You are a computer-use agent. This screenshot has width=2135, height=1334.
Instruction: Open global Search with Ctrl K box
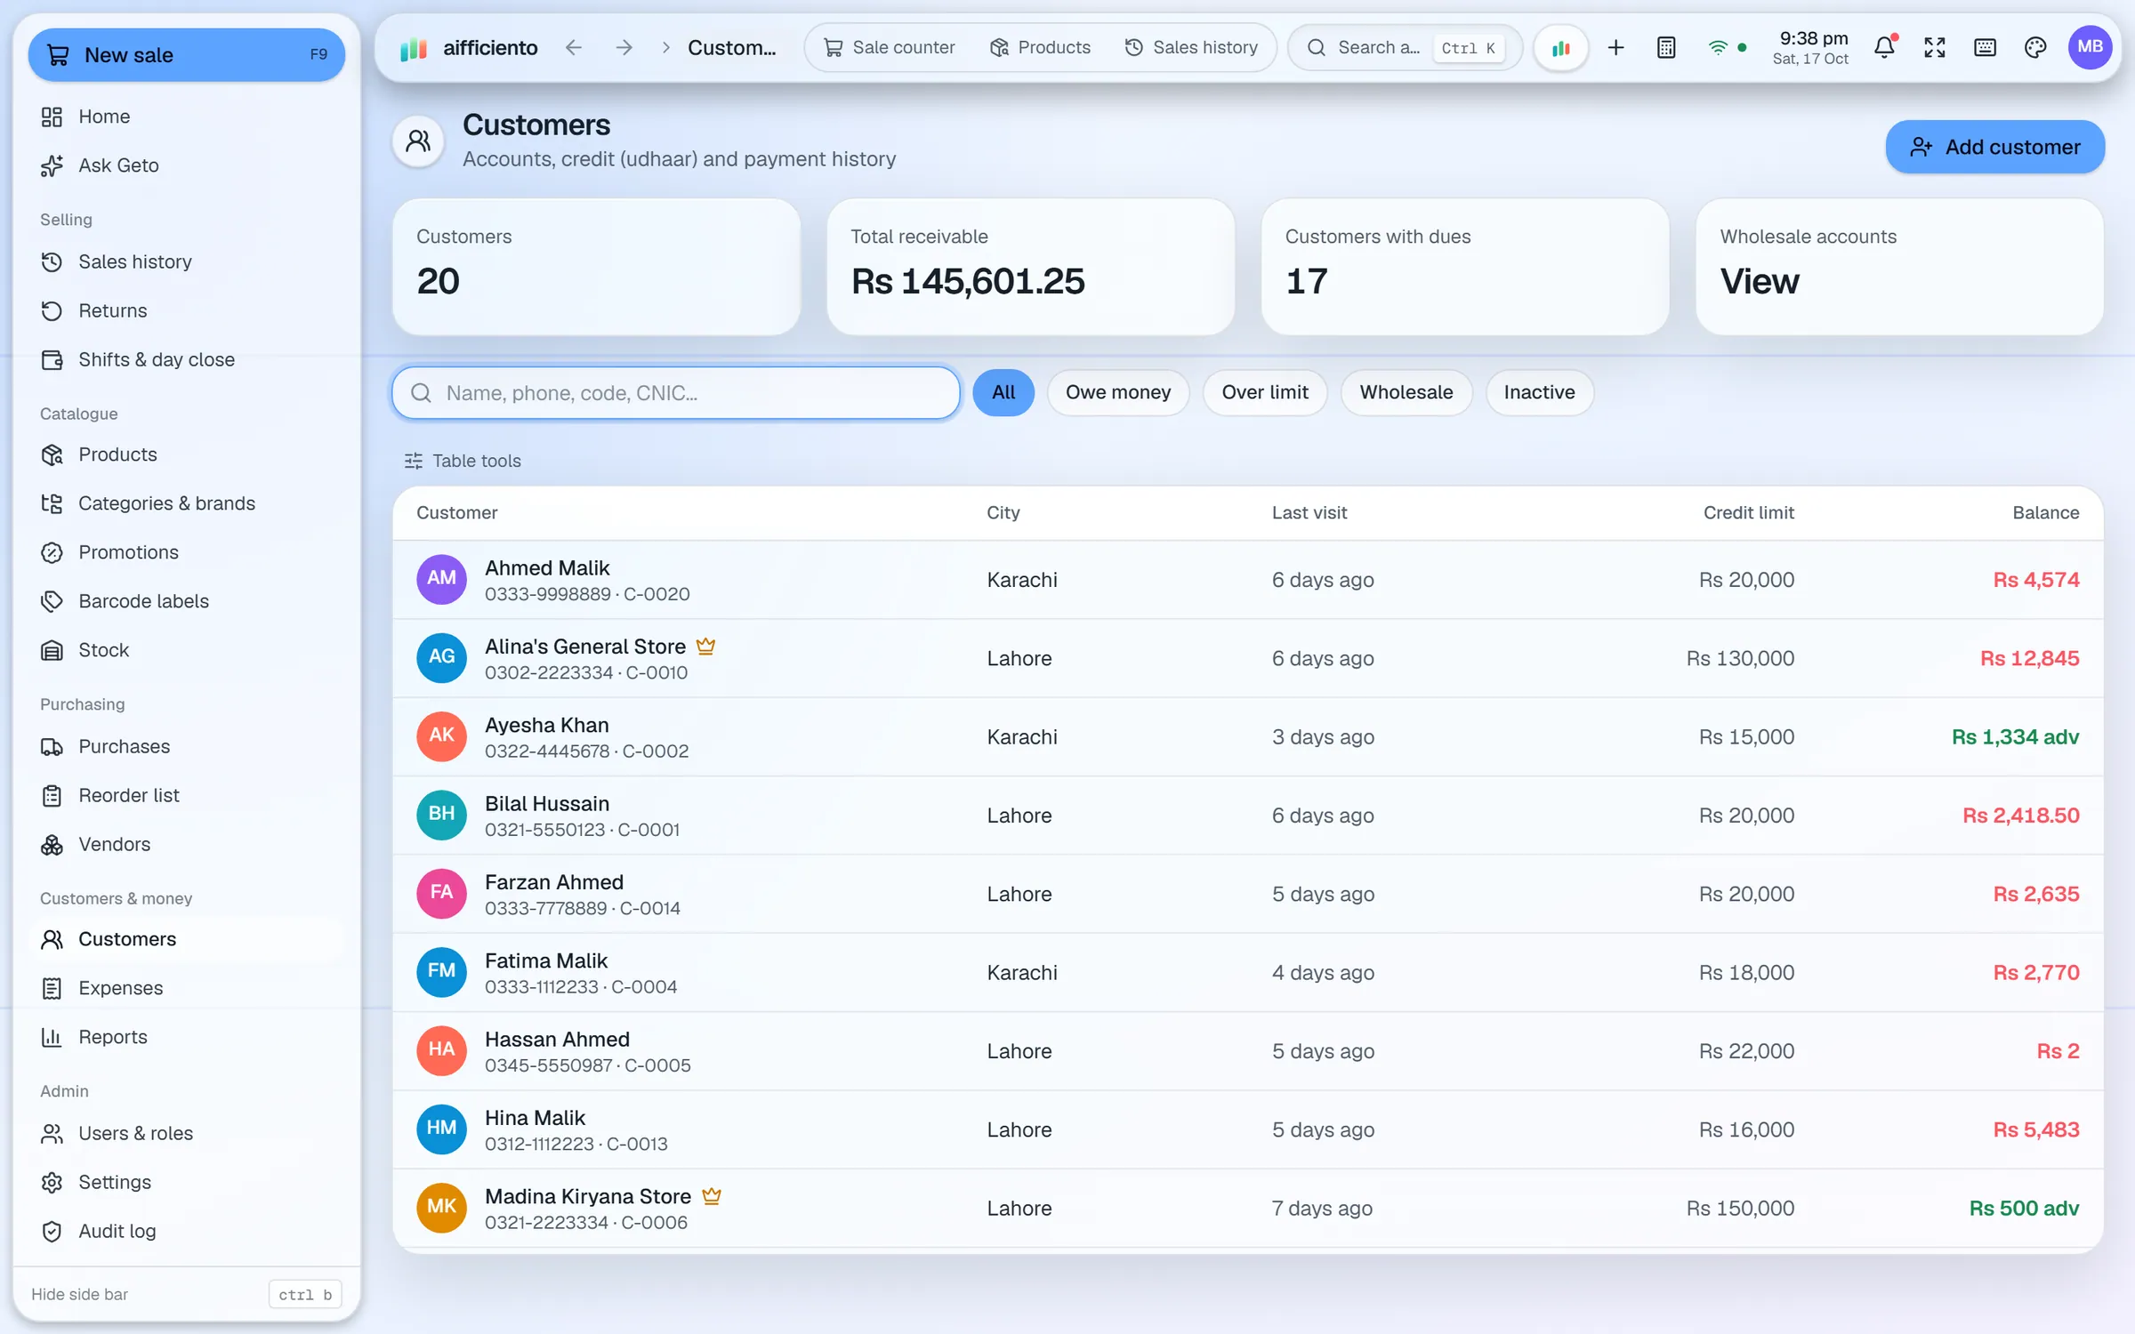click(x=1405, y=48)
